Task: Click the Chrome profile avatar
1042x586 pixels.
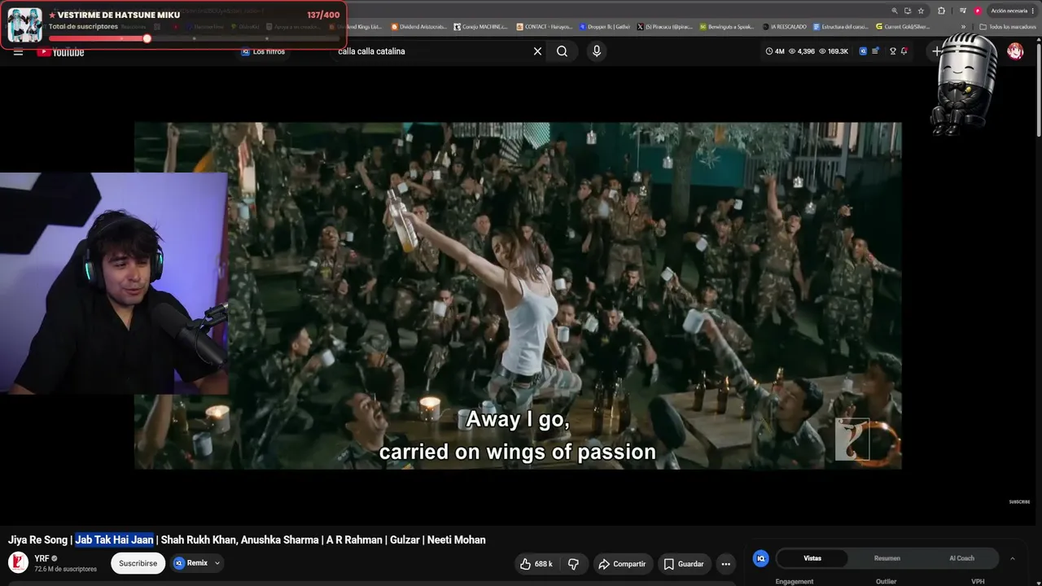Action: (978, 11)
